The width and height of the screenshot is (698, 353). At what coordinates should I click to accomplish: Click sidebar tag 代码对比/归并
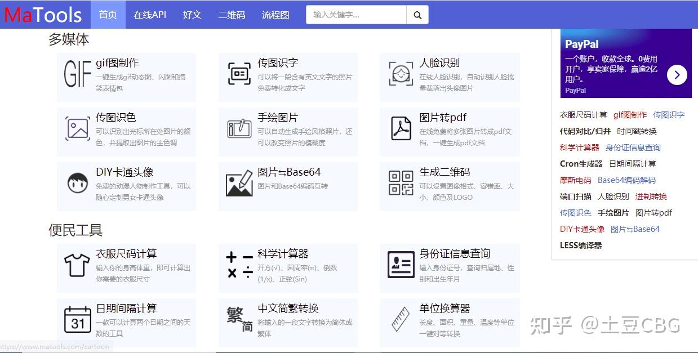click(x=585, y=131)
